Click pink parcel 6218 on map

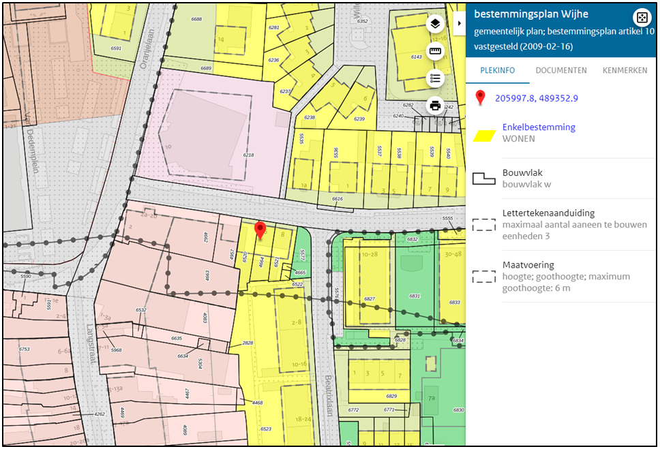click(x=248, y=155)
